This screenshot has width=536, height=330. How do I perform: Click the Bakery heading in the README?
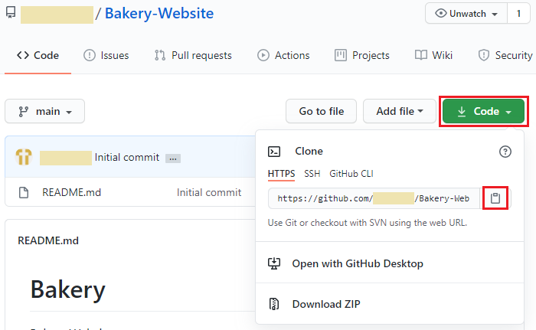67,289
